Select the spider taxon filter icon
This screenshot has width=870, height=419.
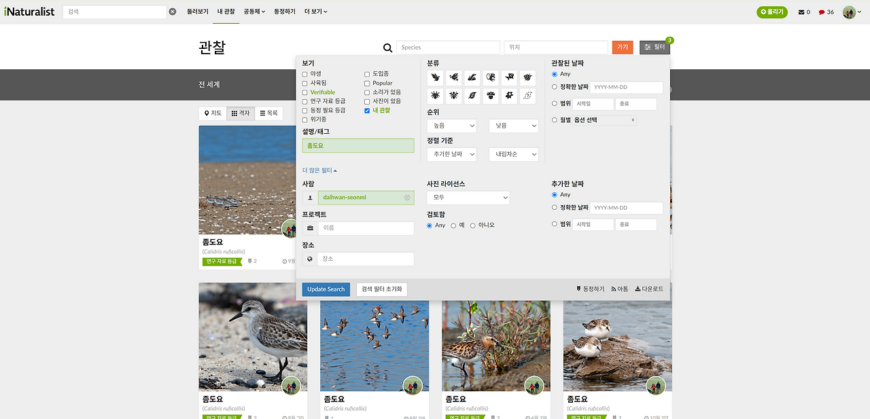(x=435, y=96)
